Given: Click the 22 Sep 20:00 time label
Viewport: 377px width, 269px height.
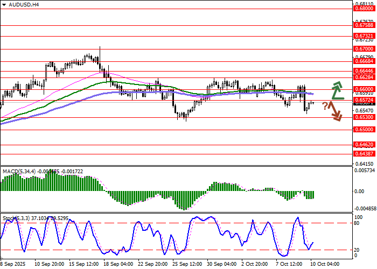Looking at the screenshot, I should point(153,264).
